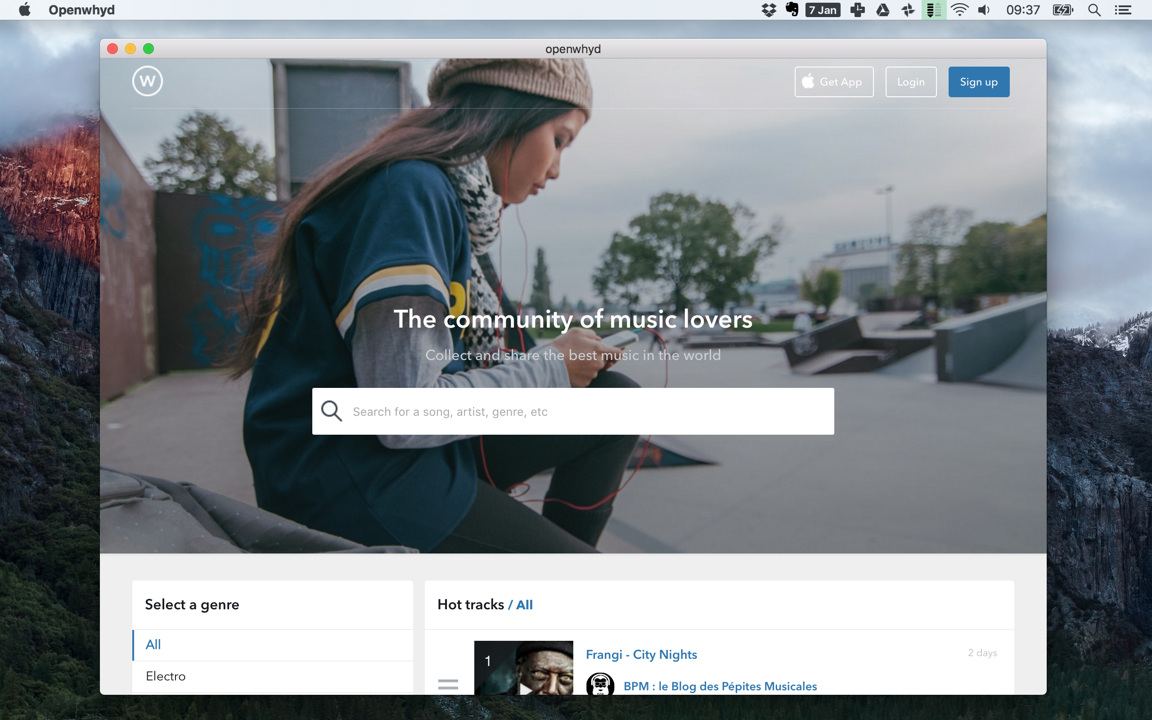Image resolution: width=1152 pixels, height=720 pixels.
Task: Click the search magnifier icon in the search box
Action: (331, 411)
